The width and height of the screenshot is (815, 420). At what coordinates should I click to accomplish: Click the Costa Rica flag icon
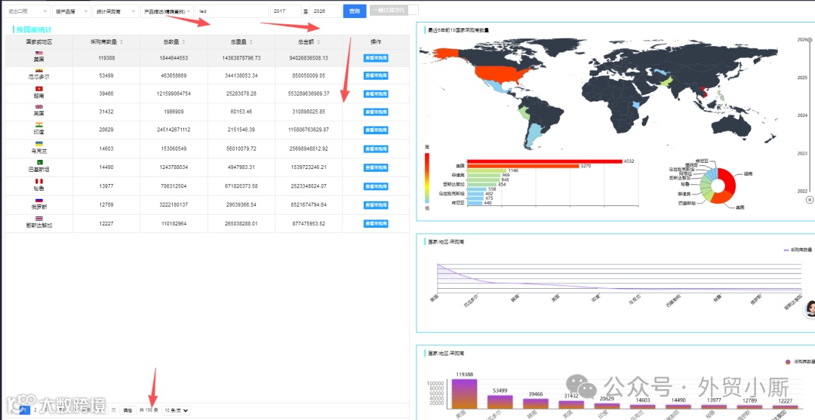click(x=39, y=218)
